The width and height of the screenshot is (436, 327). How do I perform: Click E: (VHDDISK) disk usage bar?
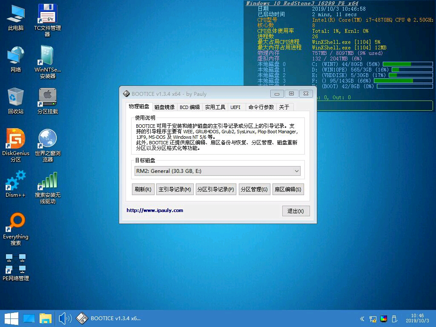[411, 75]
